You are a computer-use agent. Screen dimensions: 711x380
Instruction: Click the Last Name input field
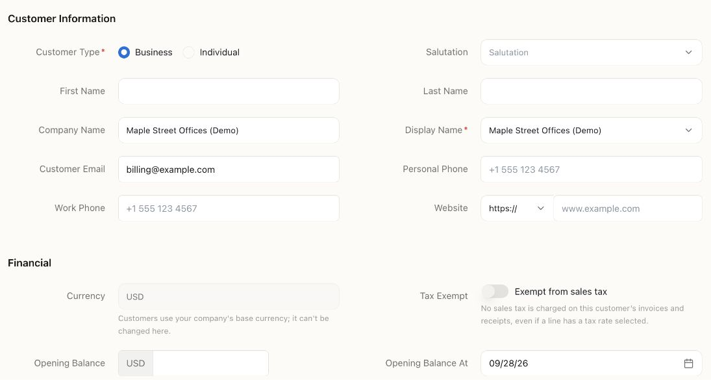[592, 91]
